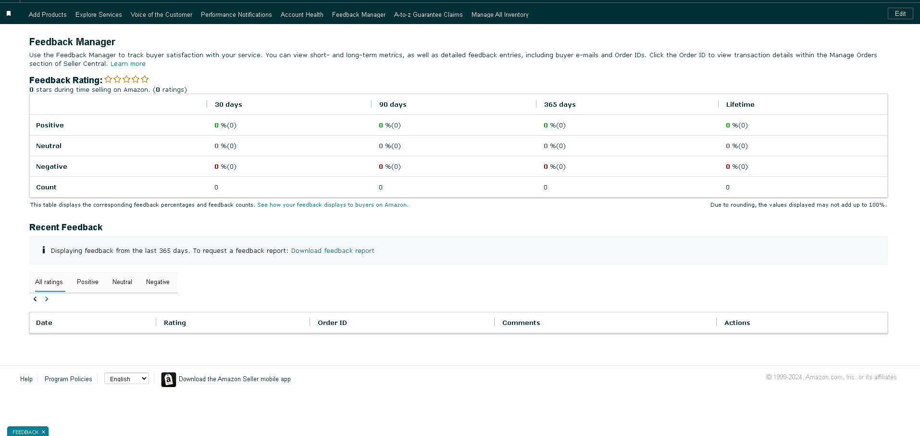Image resolution: width=920 pixels, height=436 pixels.
Task: Click the Feedback Manager page heading
Action: pyautogui.click(x=72, y=42)
